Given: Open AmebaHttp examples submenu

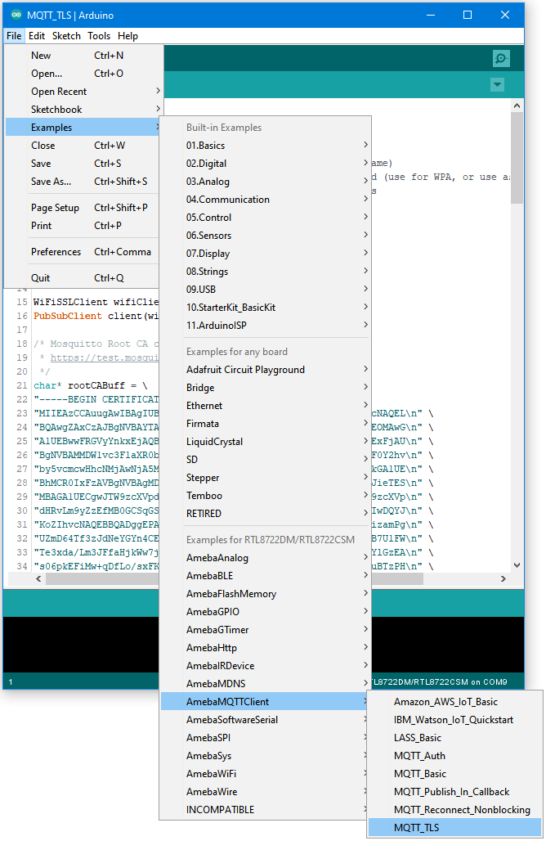Looking at the screenshot, I should click(x=265, y=647).
